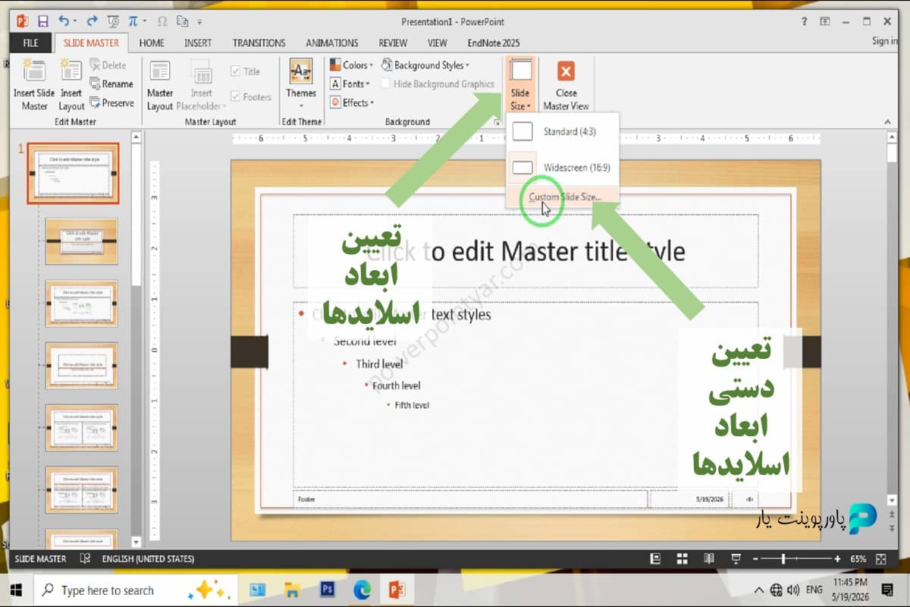
Task: Open the notification center icon
Action: tap(887, 590)
